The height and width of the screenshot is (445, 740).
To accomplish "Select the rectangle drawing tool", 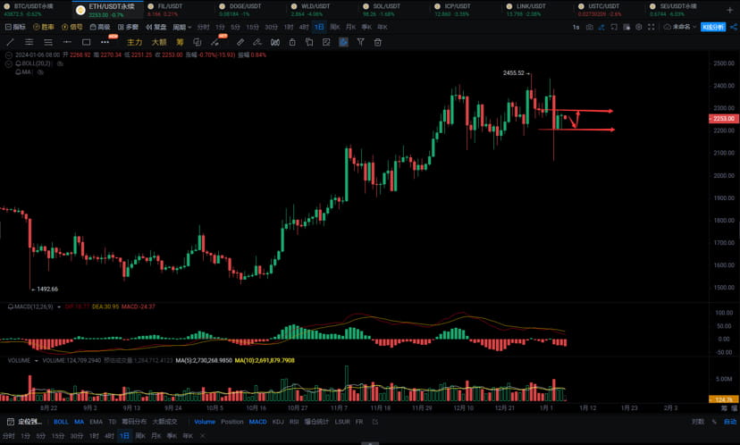I will tap(87, 43).
